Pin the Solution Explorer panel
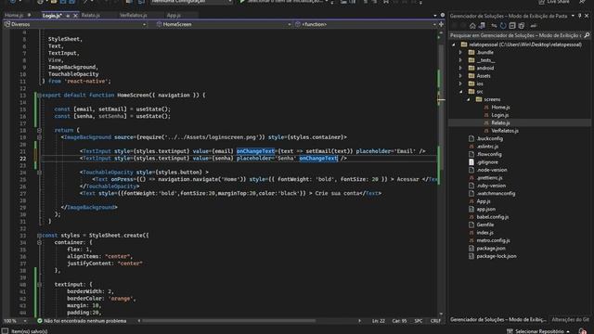This screenshot has height=334, width=594. 579,16
